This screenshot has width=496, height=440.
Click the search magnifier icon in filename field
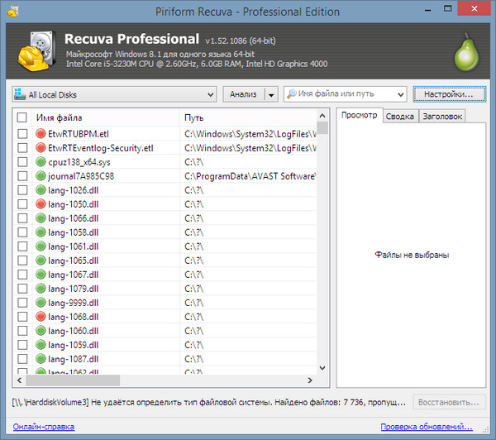click(x=291, y=94)
